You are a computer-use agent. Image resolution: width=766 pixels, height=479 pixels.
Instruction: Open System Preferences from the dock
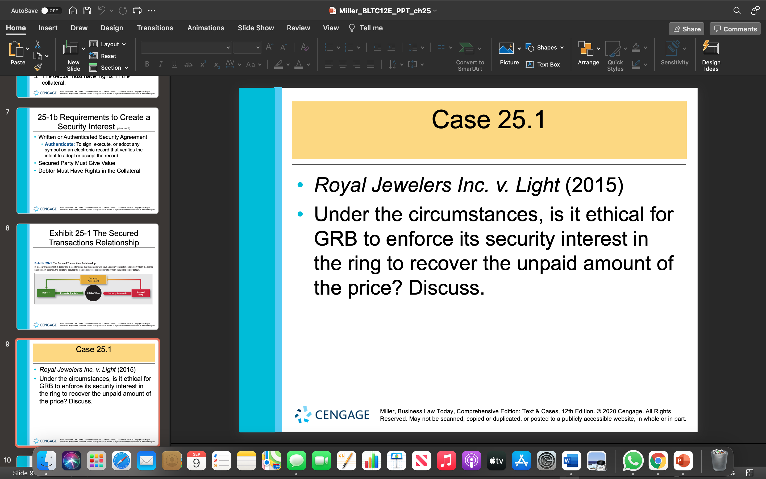(x=546, y=461)
